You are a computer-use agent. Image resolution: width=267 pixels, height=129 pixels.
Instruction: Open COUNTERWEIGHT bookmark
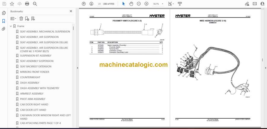point(30,77)
